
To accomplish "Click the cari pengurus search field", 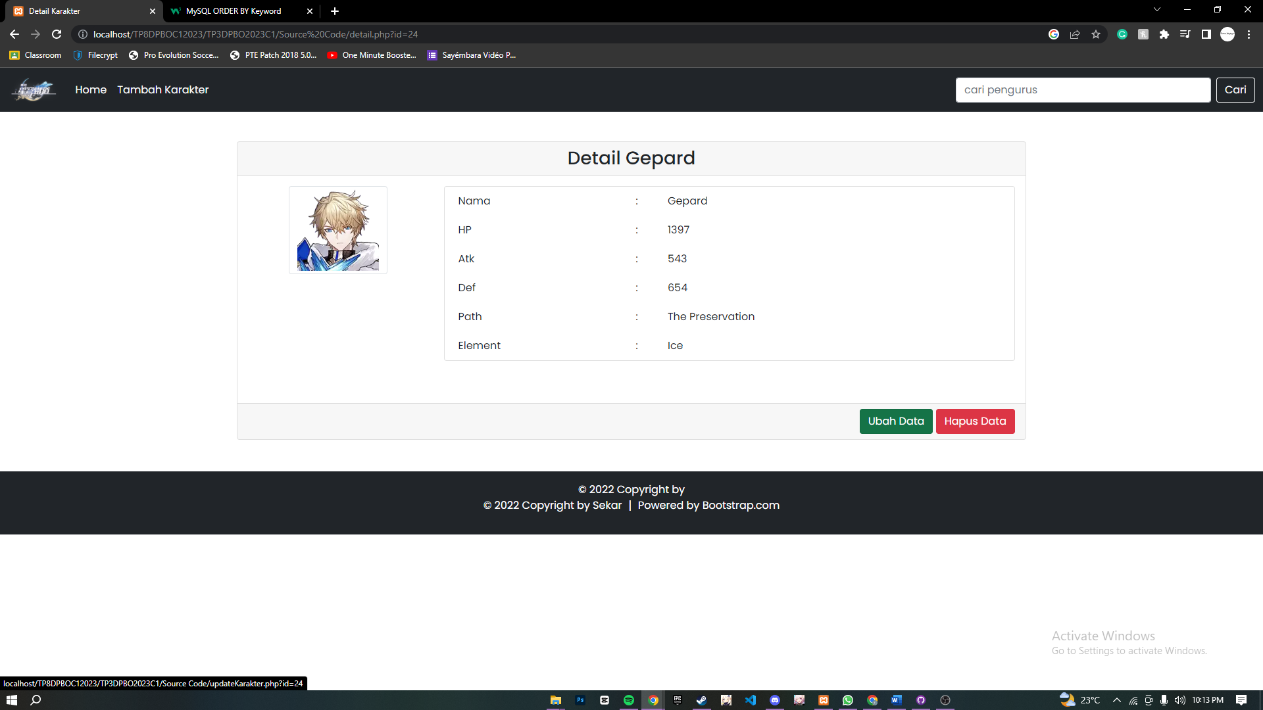I will (x=1083, y=90).
